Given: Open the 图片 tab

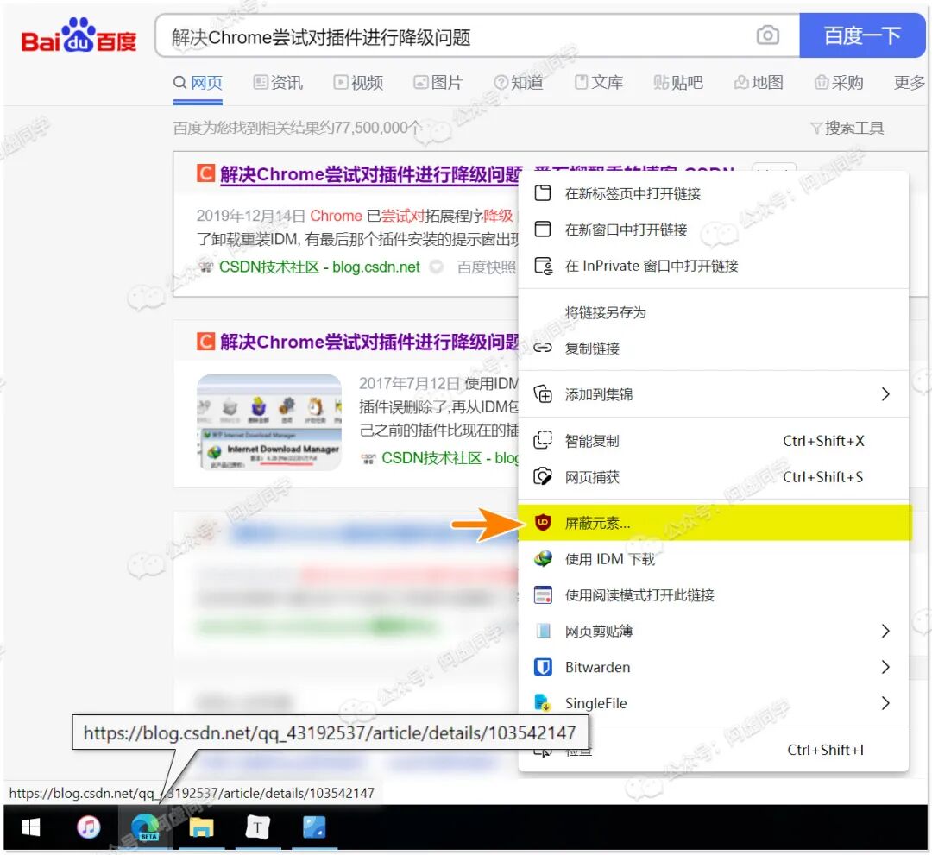Looking at the screenshot, I should (x=438, y=83).
